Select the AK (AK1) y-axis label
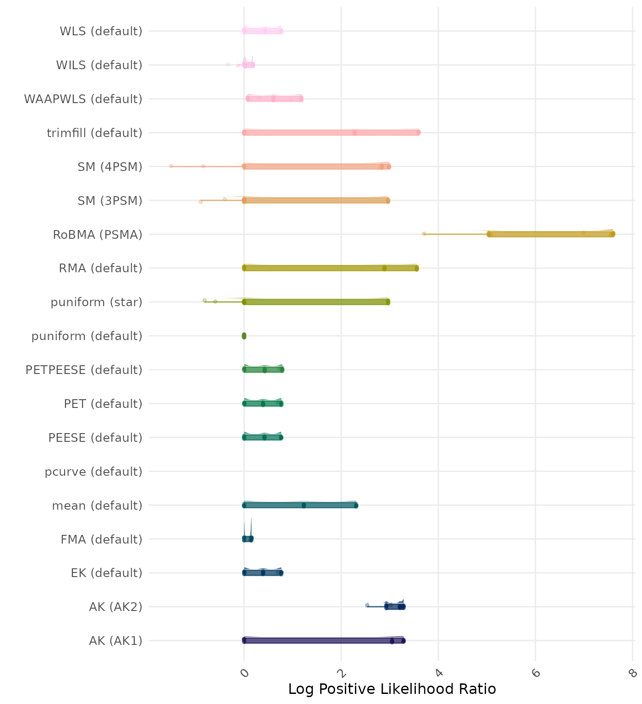Image resolution: width=642 pixels, height=704 pixels. 116,641
